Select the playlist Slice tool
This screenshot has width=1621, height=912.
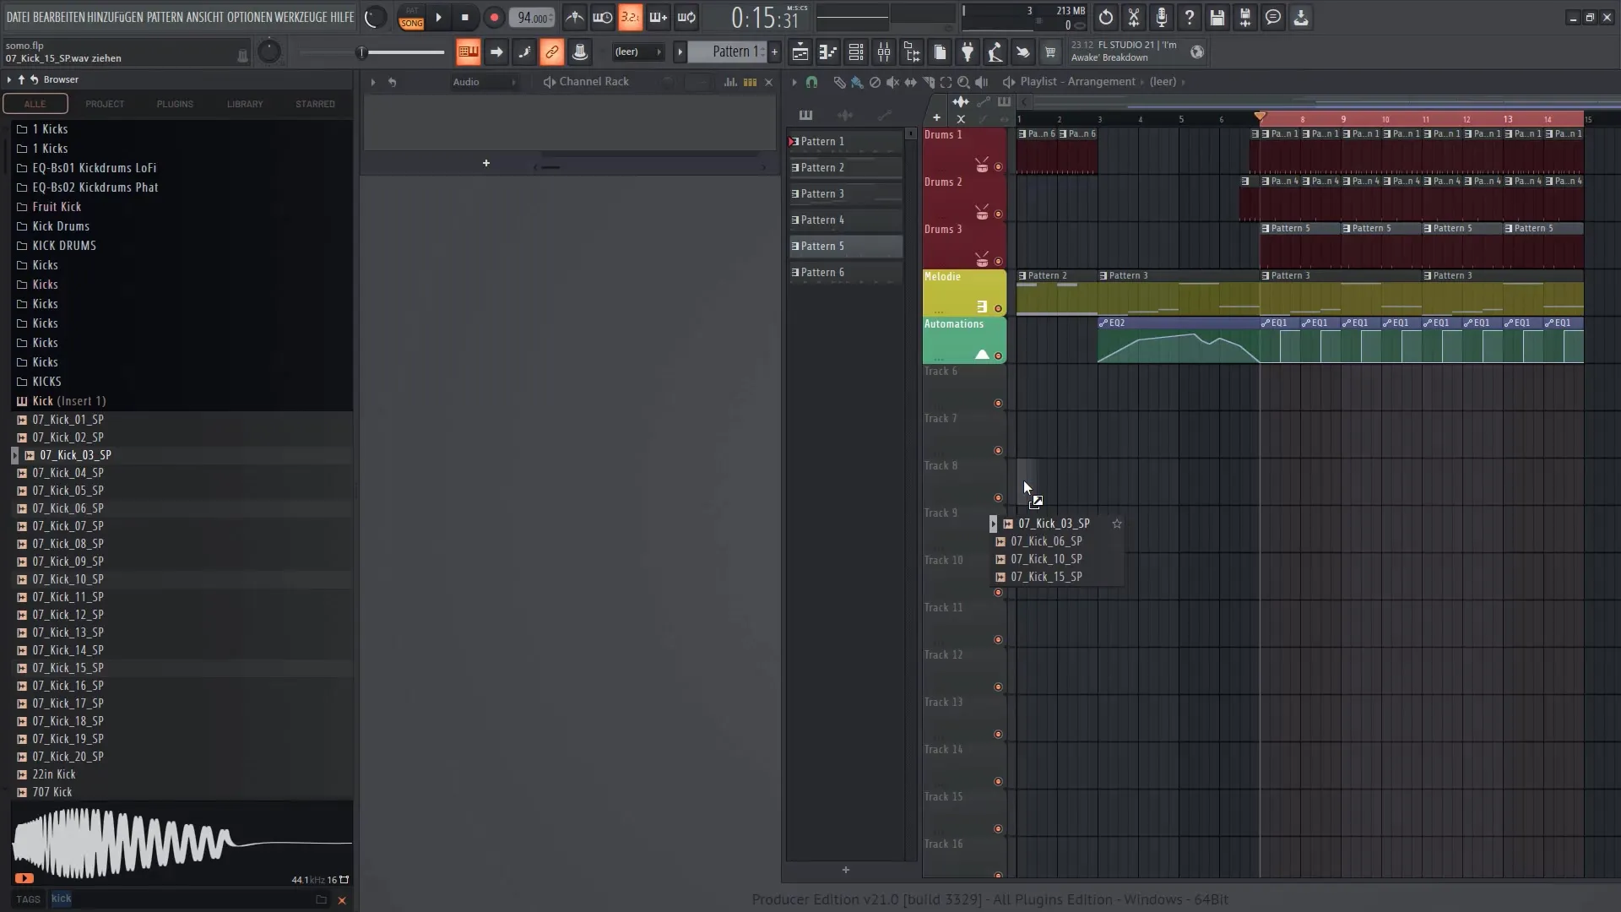click(929, 82)
